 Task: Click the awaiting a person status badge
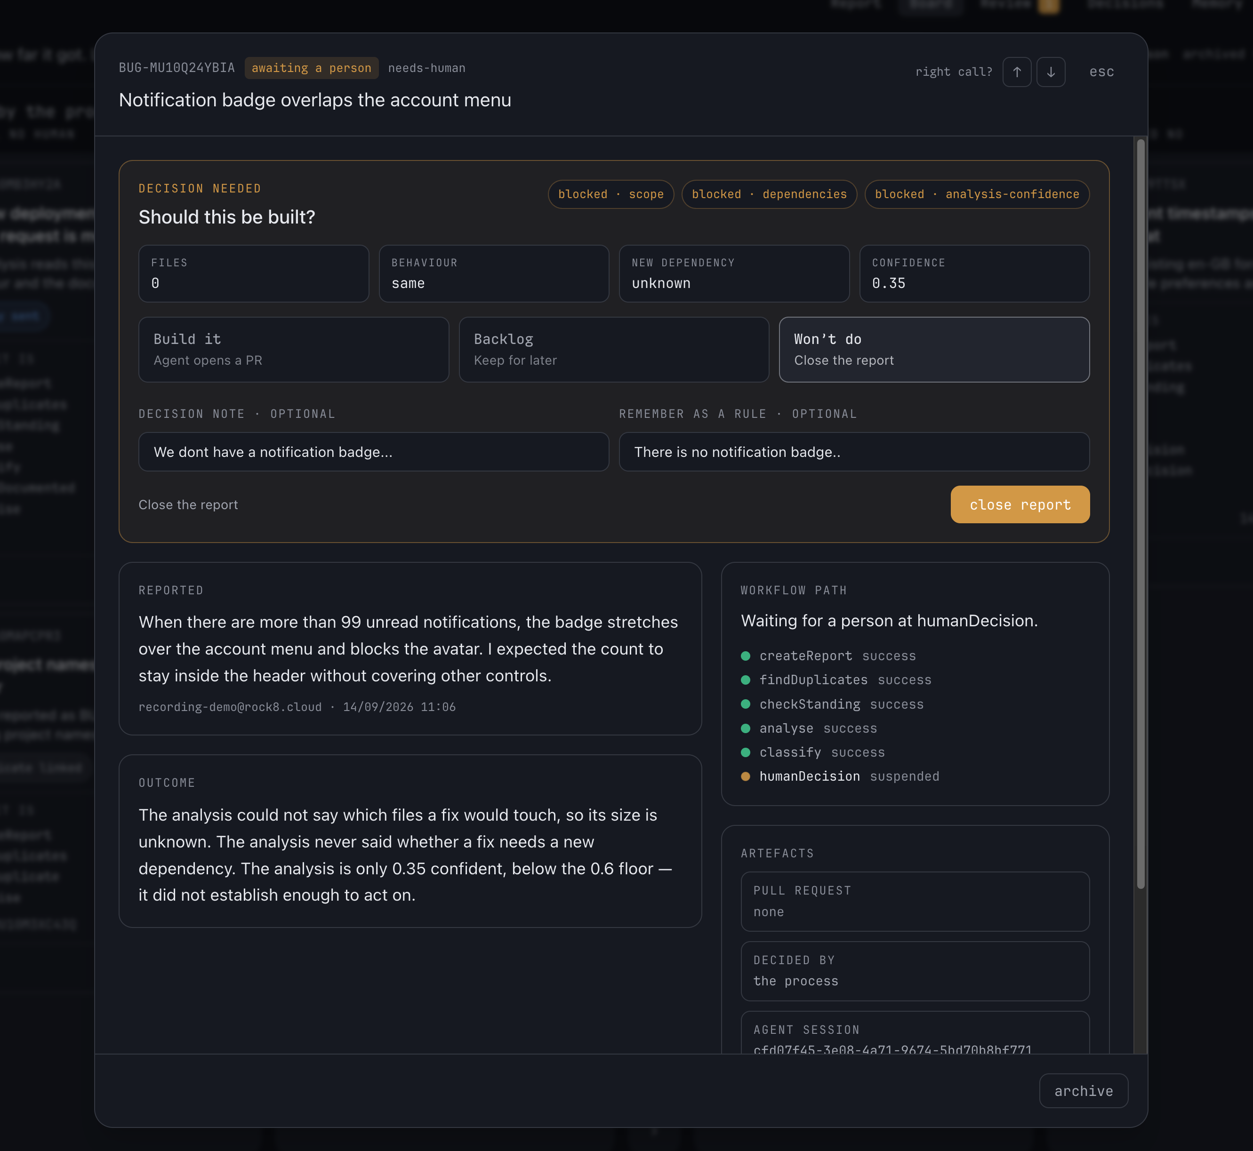[312, 68]
